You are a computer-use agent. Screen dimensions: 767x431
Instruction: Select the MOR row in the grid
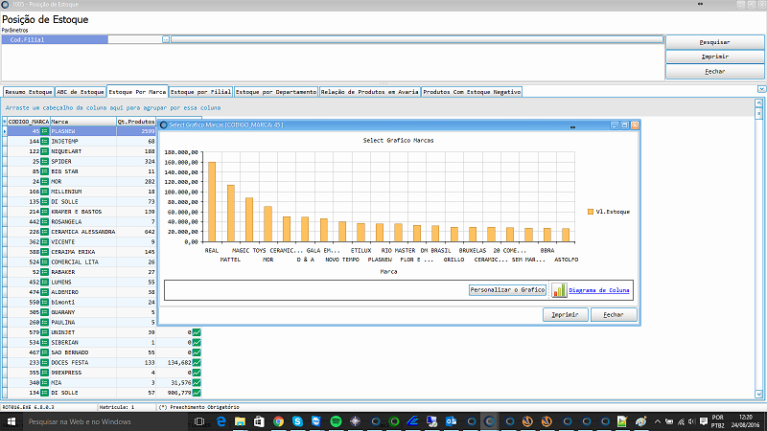81,181
